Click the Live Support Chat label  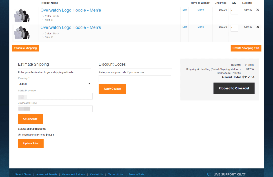pyautogui.click(x=229, y=174)
